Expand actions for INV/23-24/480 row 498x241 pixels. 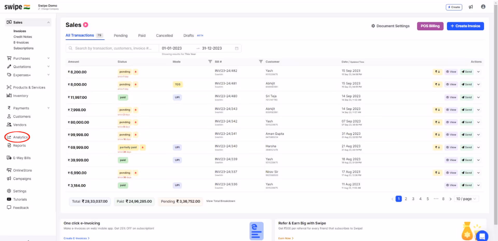click(479, 97)
